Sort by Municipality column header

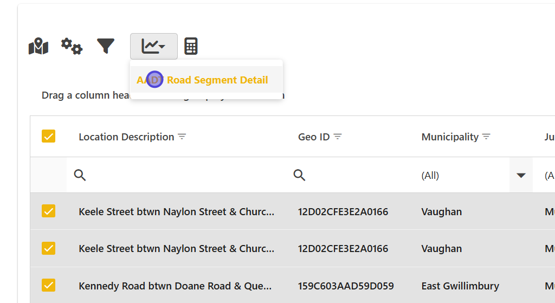(450, 137)
